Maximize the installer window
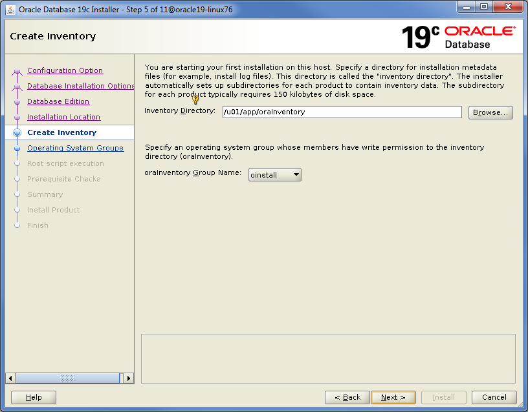 [484, 7]
